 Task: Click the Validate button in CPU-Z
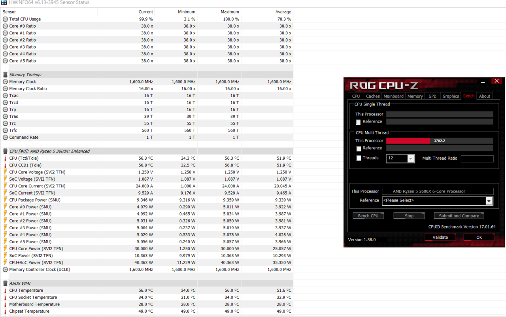pos(440,237)
